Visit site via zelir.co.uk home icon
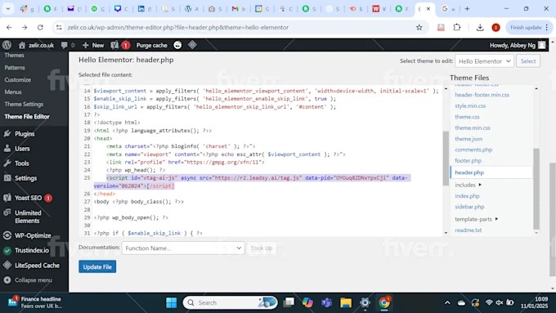The width and height of the screenshot is (556, 313). click(36, 45)
